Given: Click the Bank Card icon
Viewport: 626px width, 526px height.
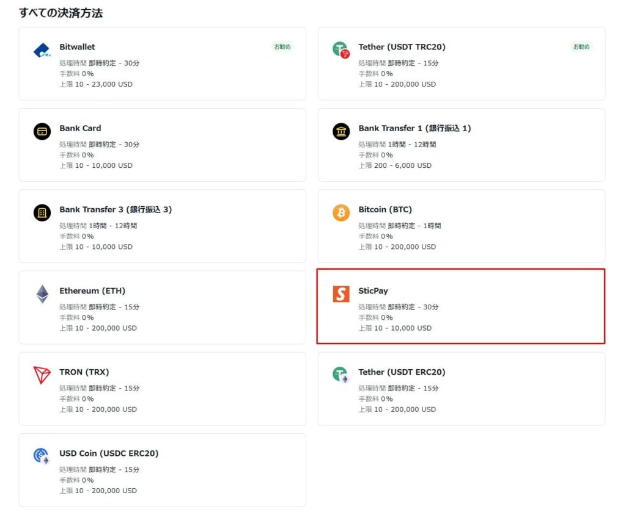Looking at the screenshot, I should 41,131.
